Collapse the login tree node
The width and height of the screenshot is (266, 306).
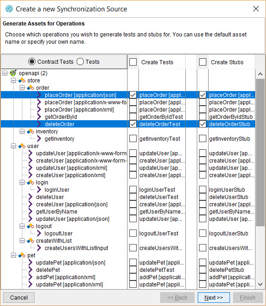(22, 183)
